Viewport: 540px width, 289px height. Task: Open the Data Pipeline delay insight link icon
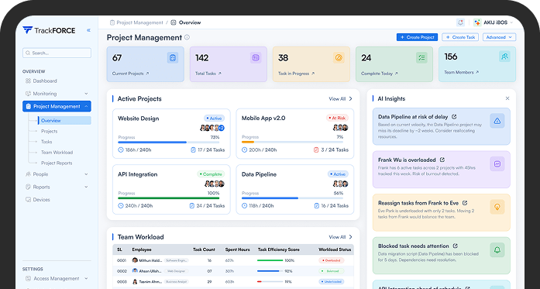tap(454, 117)
